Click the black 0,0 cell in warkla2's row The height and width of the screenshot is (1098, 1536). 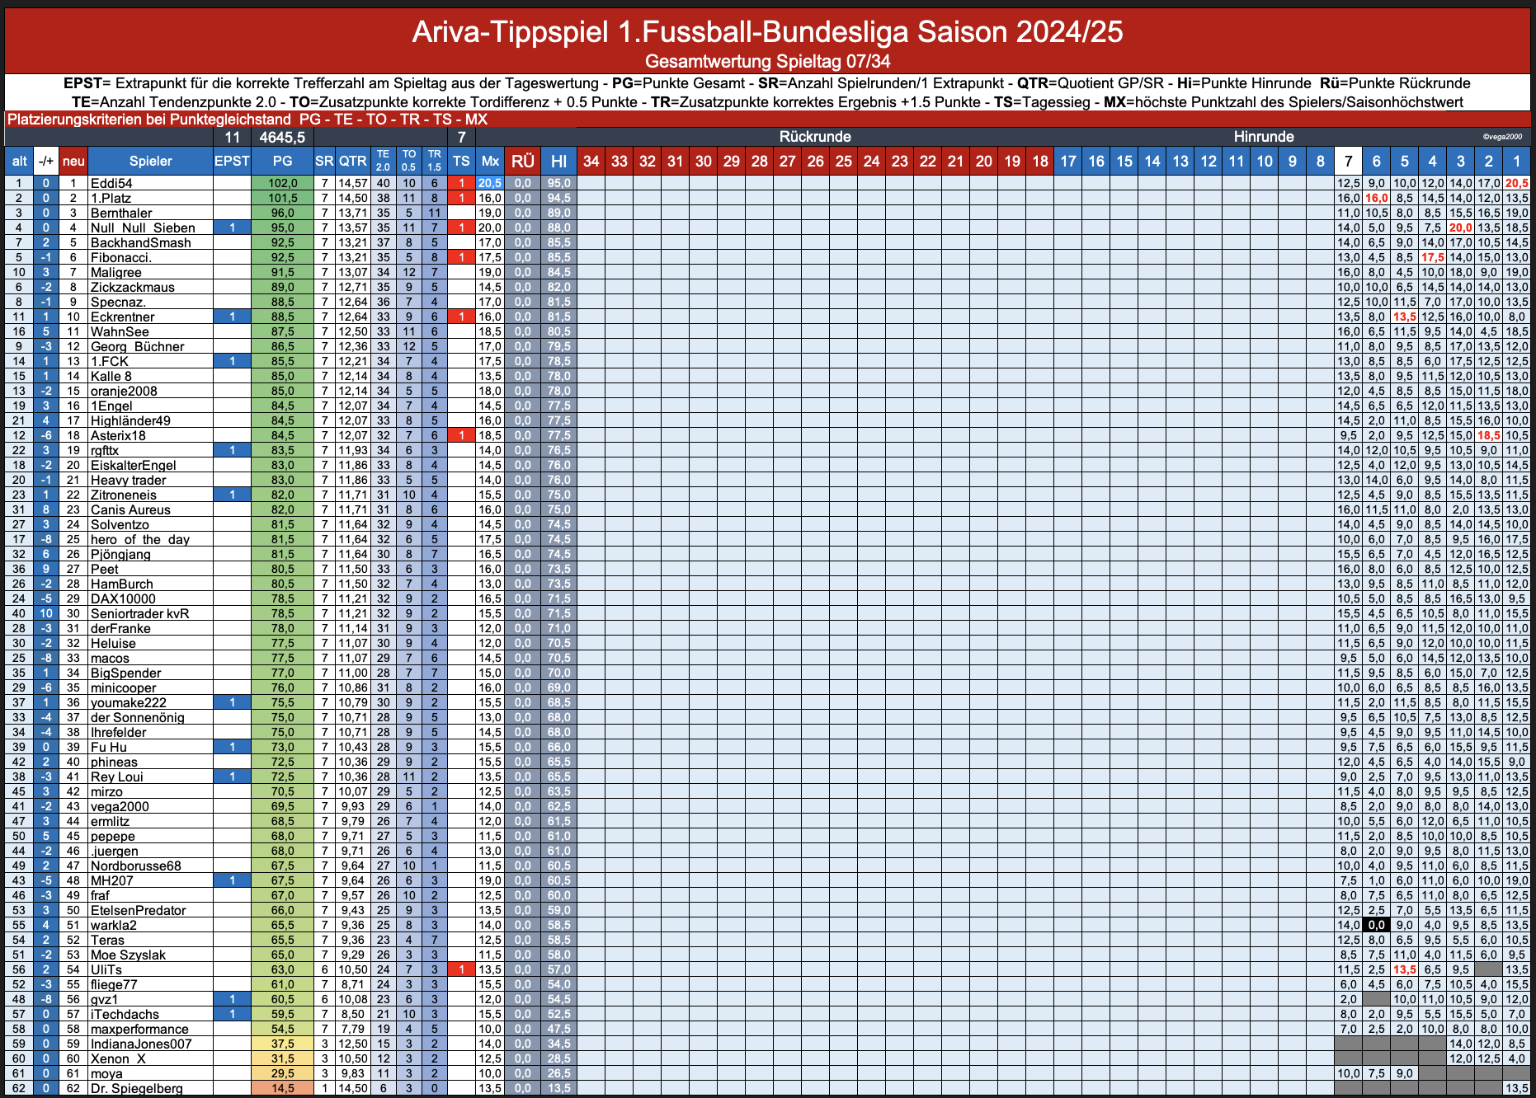coord(1377,925)
